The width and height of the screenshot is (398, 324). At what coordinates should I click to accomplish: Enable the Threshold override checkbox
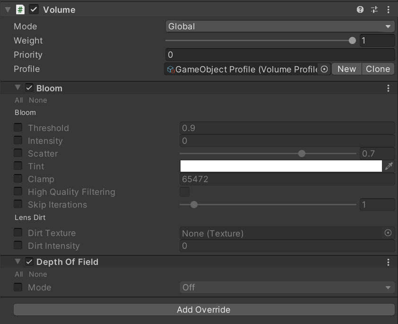(18, 128)
